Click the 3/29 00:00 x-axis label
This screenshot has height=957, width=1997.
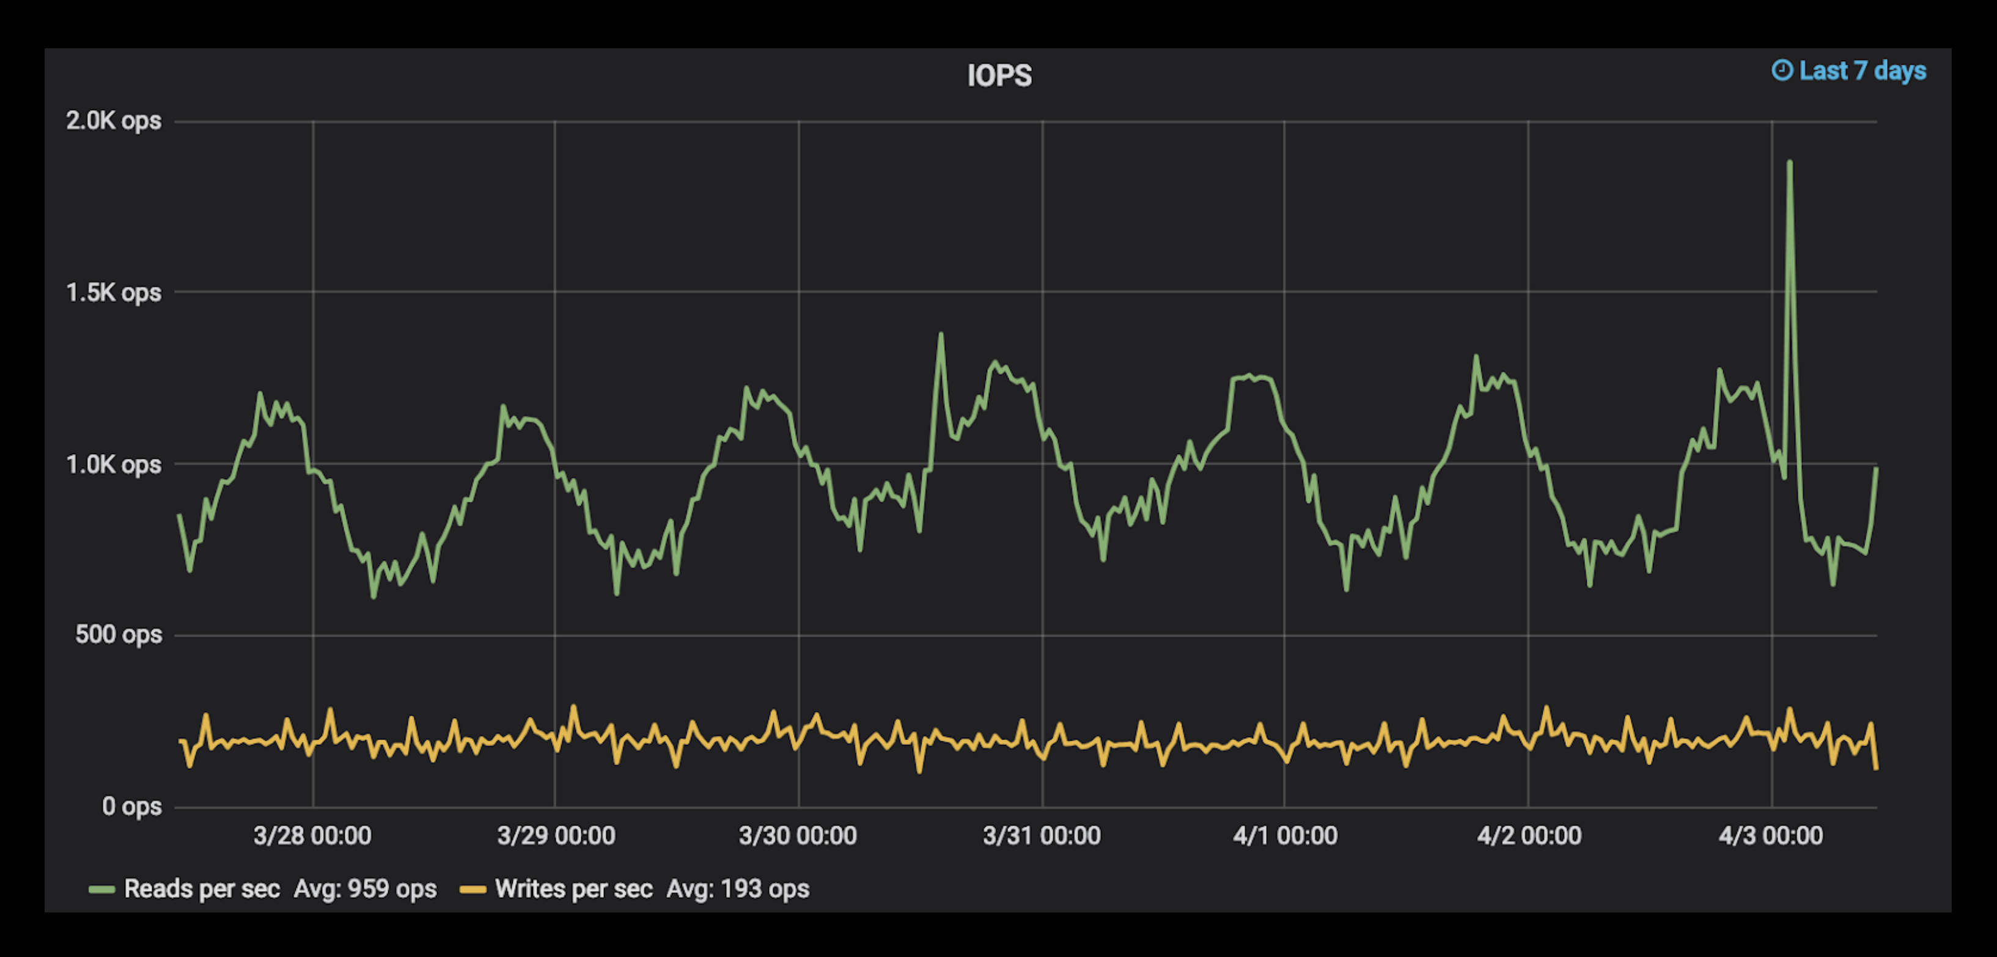coord(556,835)
